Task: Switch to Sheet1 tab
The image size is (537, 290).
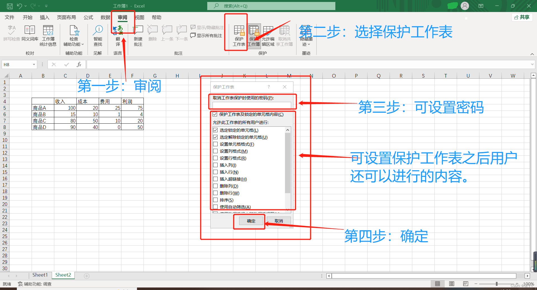Action: (x=40, y=275)
